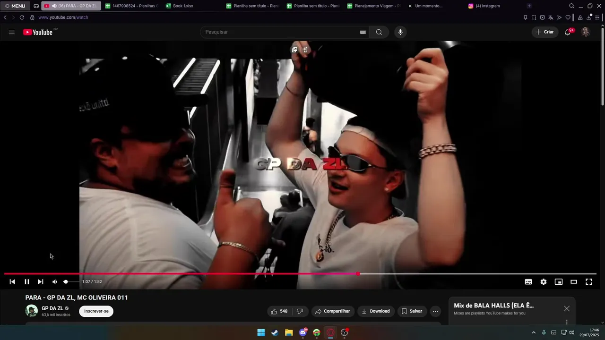The height and width of the screenshot is (340, 605).
Task: Open the account avatar menu
Action: point(585,32)
